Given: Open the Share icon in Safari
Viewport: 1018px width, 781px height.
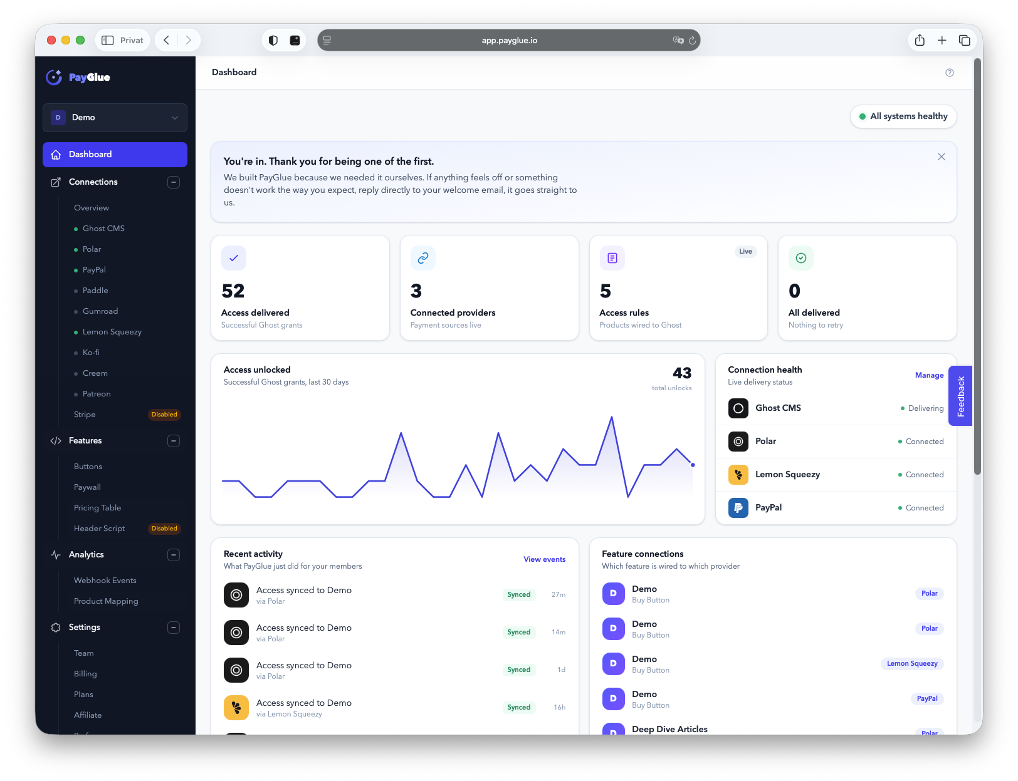Looking at the screenshot, I should coord(920,40).
